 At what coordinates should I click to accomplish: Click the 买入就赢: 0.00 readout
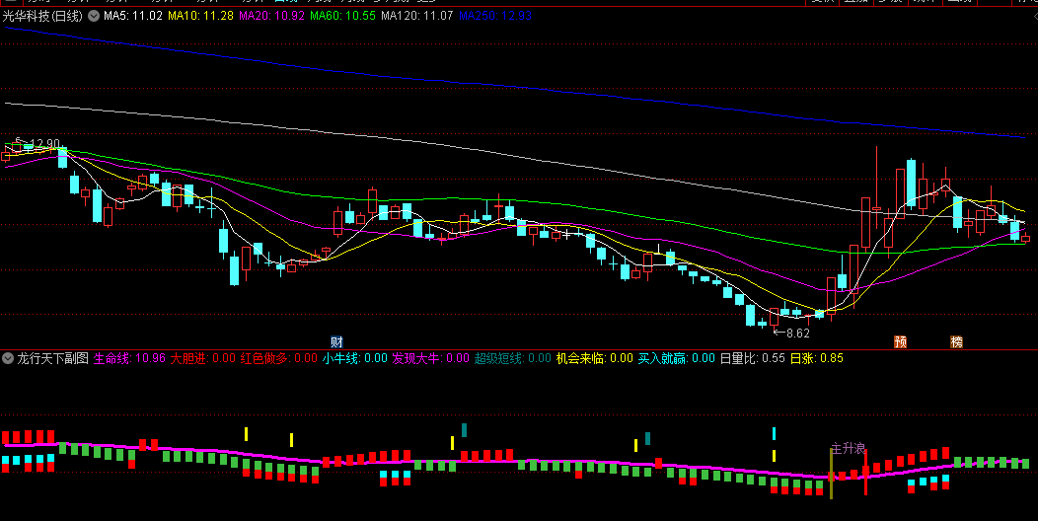(677, 359)
